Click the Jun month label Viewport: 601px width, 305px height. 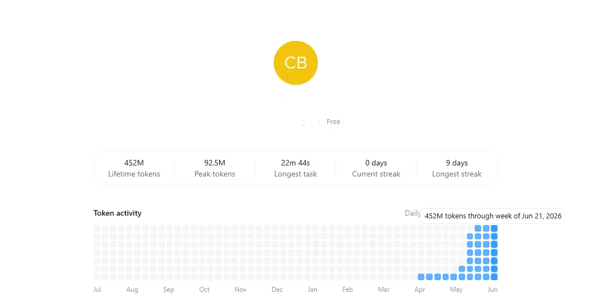coord(492,290)
